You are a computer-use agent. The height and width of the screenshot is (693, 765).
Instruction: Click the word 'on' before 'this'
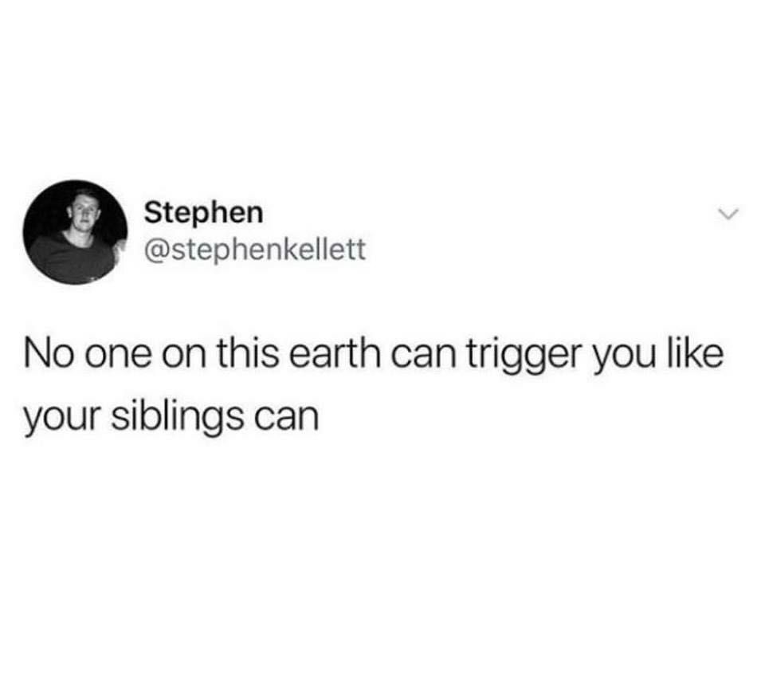coord(182,358)
